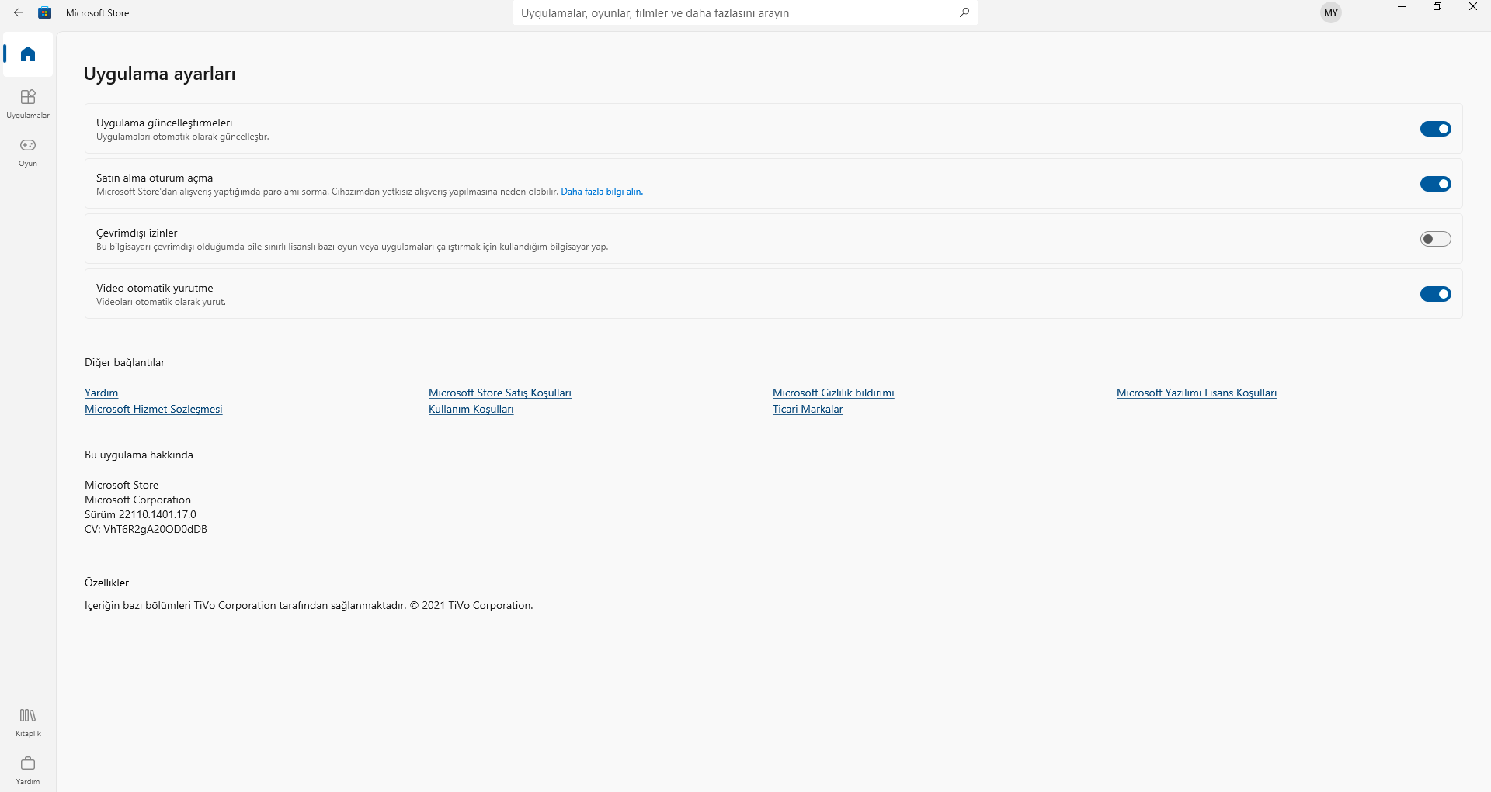Image resolution: width=1491 pixels, height=792 pixels.
Task: Click the Microsoft Store title bar text
Action: 98,12
